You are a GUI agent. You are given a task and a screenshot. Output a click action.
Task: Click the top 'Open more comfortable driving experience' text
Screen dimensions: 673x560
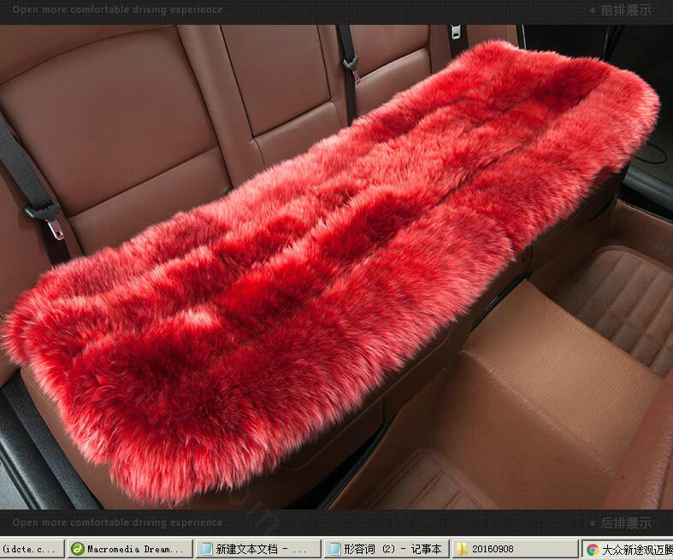(x=118, y=9)
